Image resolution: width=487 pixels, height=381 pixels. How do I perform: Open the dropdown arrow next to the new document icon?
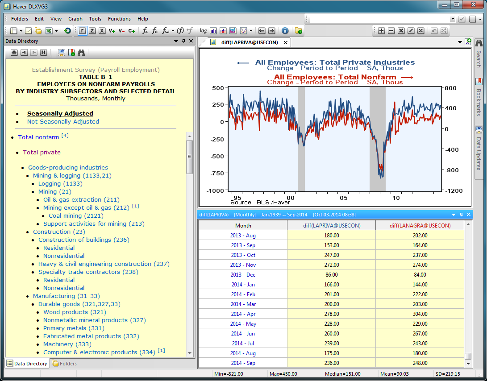21,31
